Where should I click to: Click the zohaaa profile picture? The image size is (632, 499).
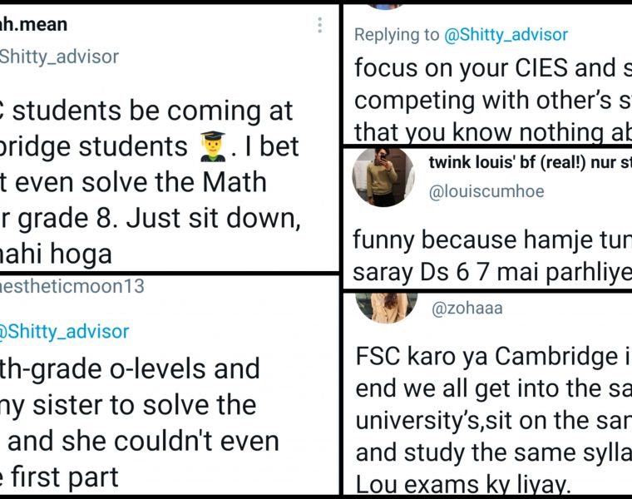pyautogui.click(x=387, y=306)
